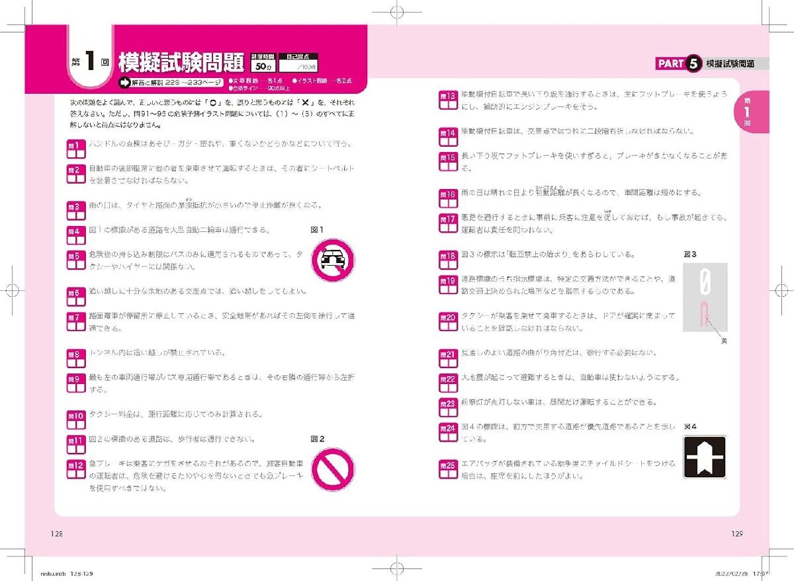Click the line 合格ライン……90点以上
The image size is (794, 581).
(x=259, y=87)
